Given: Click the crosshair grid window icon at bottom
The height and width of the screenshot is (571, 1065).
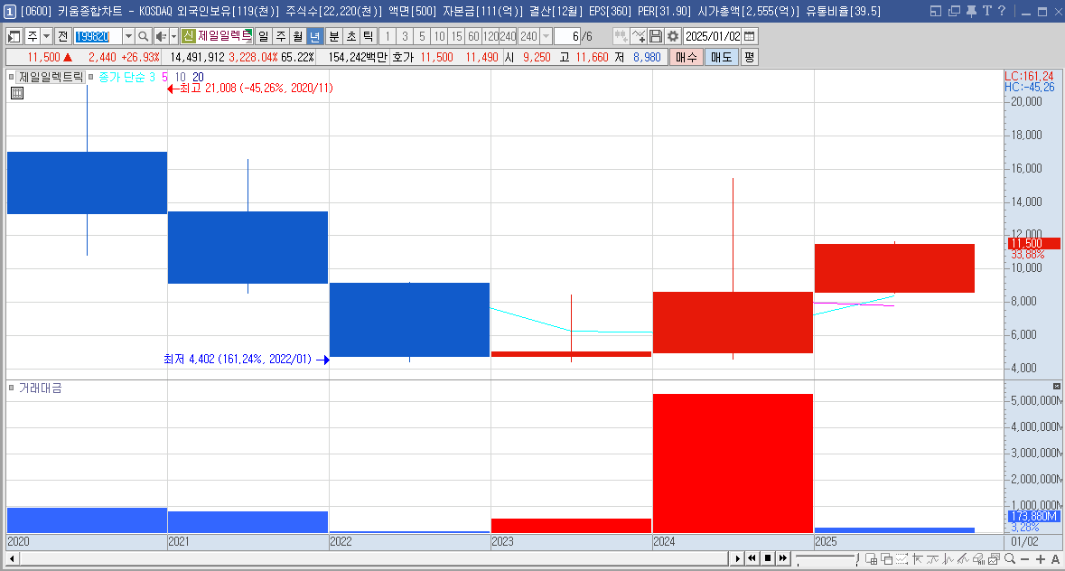Looking at the screenshot, I should pyautogui.click(x=872, y=558).
